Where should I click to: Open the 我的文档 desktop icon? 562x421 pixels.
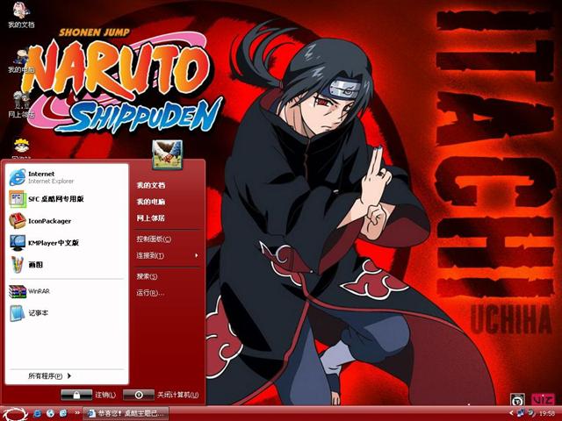pos(21,14)
